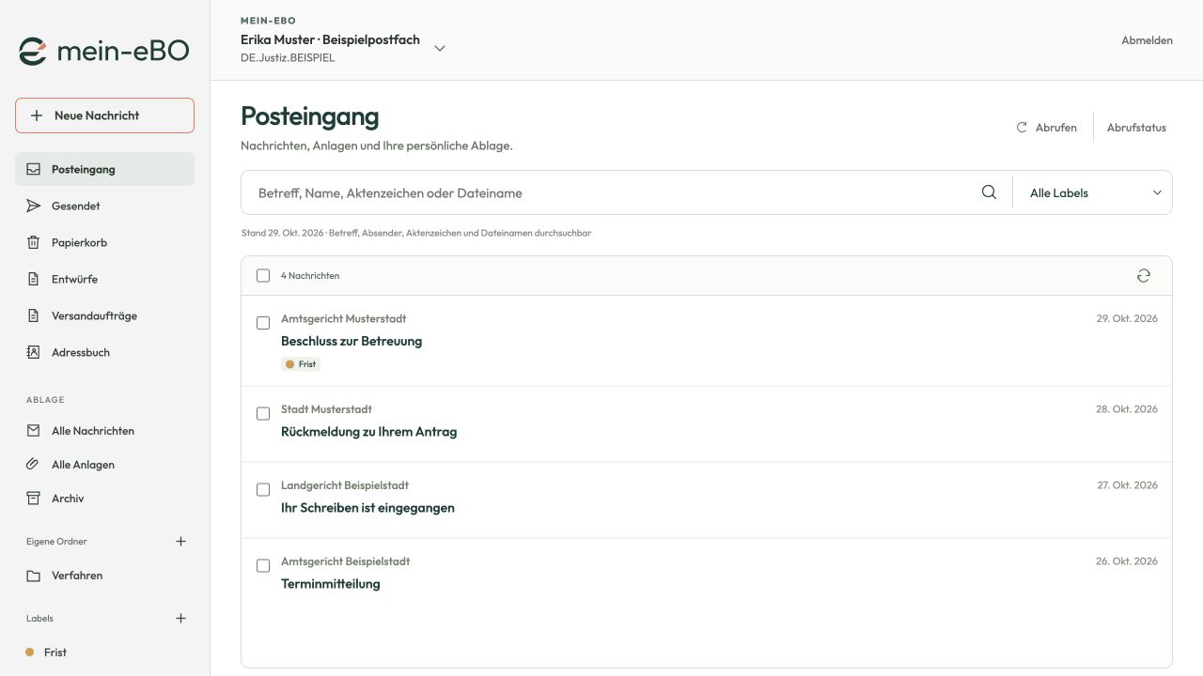Viewport: 1203px width, 676px height.
Task: Click the Versandaufträge document icon
Action: point(34,315)
